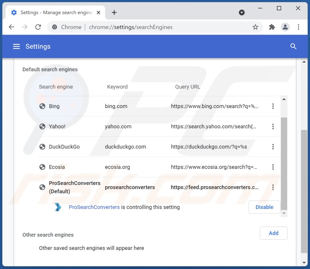310x269 pixels.
Task: Click the ecosia.org query URL
Action: click(x=214, y=167)
